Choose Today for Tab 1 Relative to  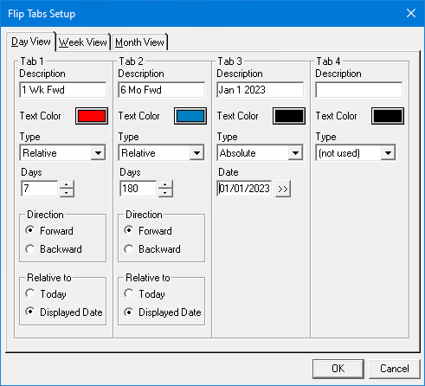pos(46,294)
